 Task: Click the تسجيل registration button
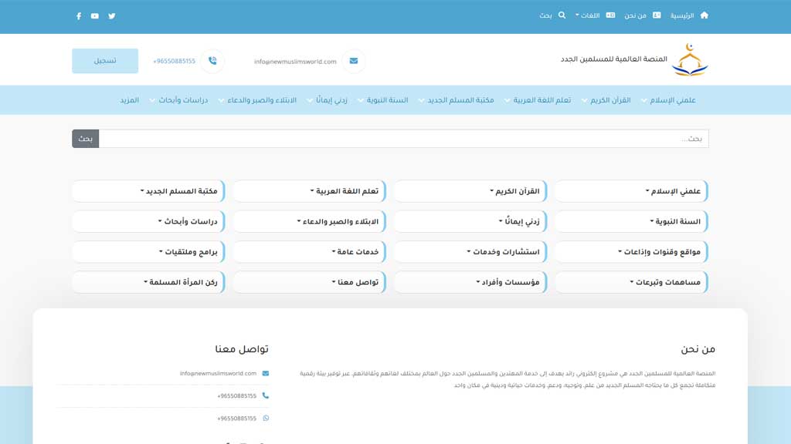click(x=104, y=60)
